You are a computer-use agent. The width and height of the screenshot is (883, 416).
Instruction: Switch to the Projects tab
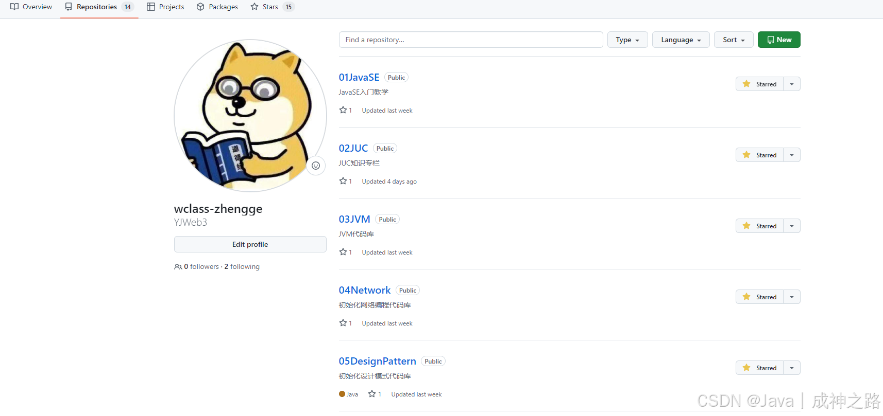(165, 7)
